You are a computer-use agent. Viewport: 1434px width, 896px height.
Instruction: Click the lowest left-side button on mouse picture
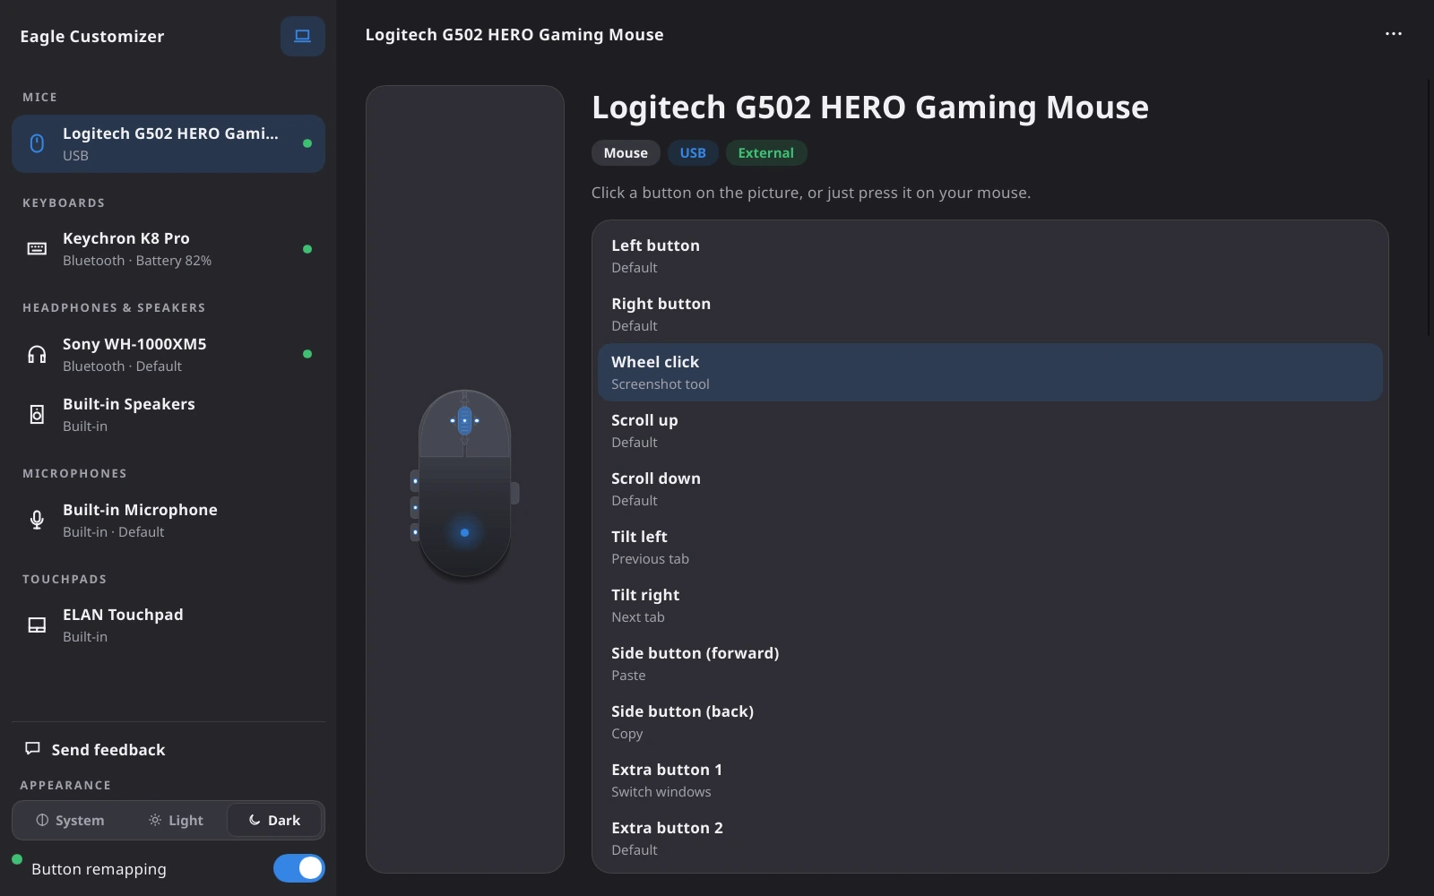(415, 532)
